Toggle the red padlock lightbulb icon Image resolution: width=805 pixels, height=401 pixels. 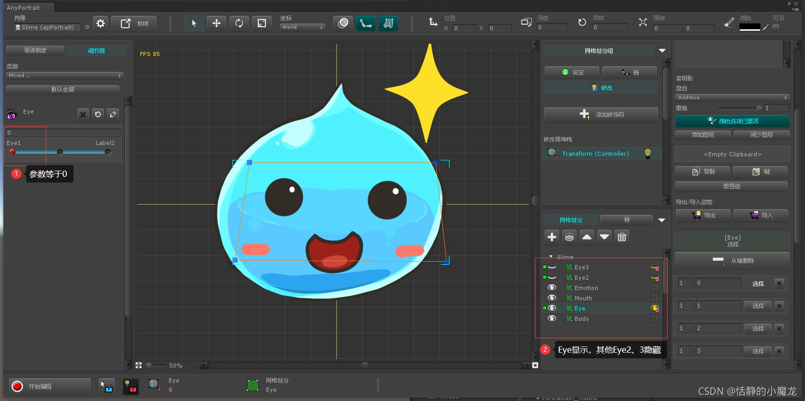pyautogui.click(x=131, y=387)
